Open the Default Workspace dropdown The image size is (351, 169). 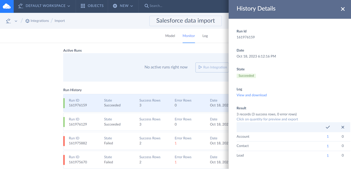pyautogui.click(x=44, y=6)
